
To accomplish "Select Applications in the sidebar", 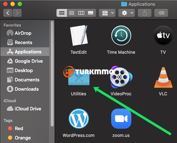I will point(25,52).
